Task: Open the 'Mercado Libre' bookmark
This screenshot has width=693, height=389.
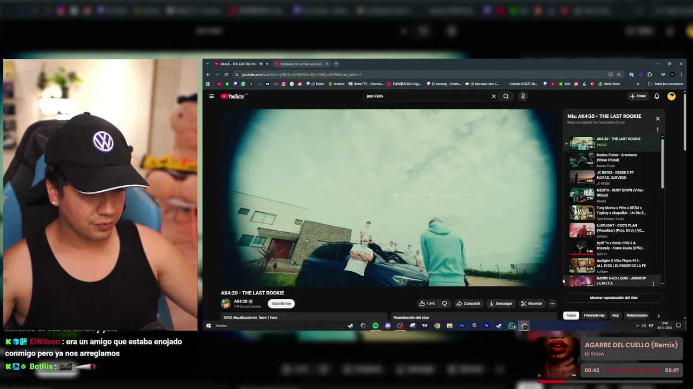Action: (482, 84)
